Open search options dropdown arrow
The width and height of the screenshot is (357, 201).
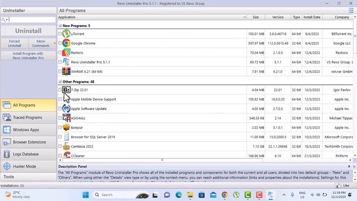point(7,20)
